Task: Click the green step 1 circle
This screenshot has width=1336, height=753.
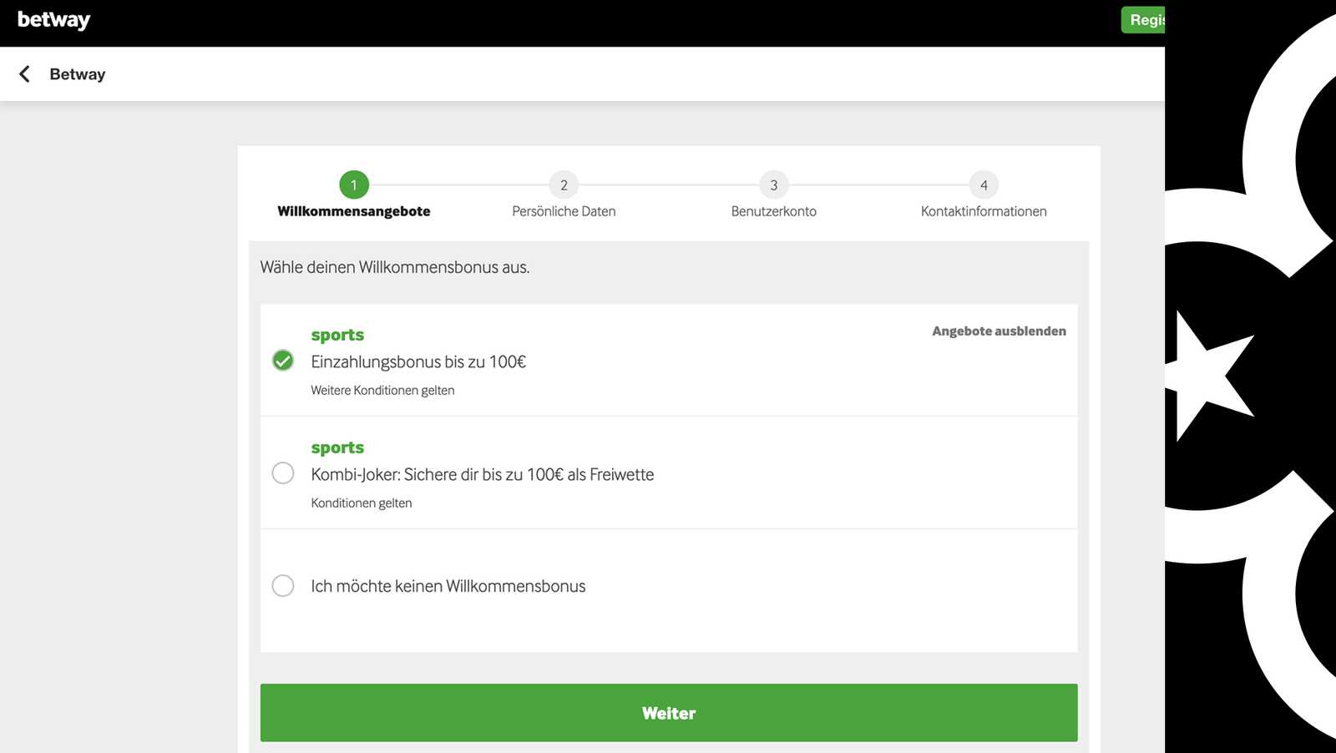Action: click(x=354, y=184)
